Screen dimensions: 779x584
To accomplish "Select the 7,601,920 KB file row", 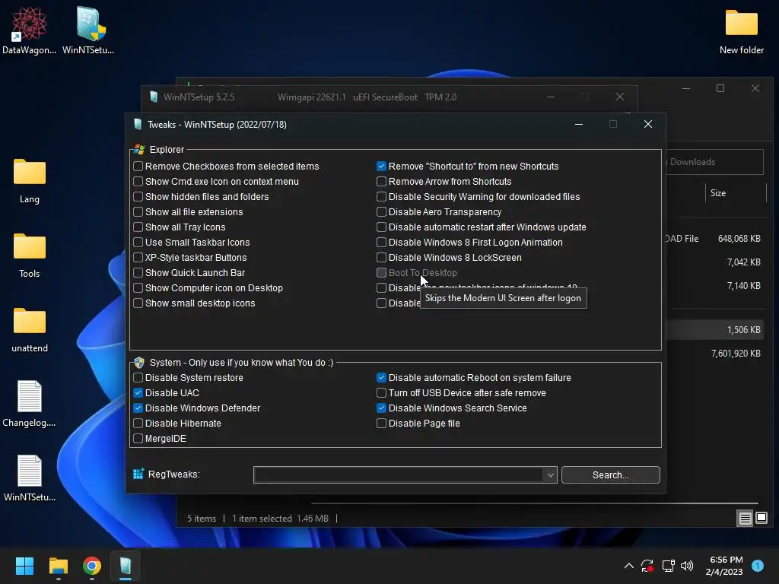I will pos(715,354).
